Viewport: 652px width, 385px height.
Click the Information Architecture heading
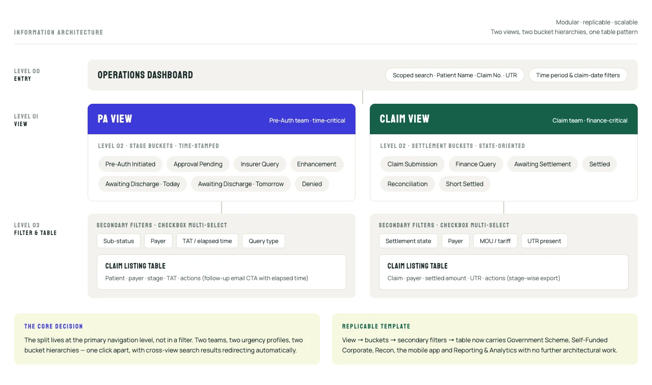pyautogui.click(x=59, y=33)
